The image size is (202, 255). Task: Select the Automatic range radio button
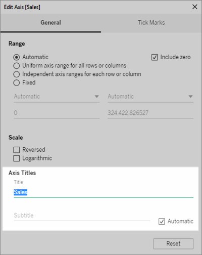click(x=17, y=57)
